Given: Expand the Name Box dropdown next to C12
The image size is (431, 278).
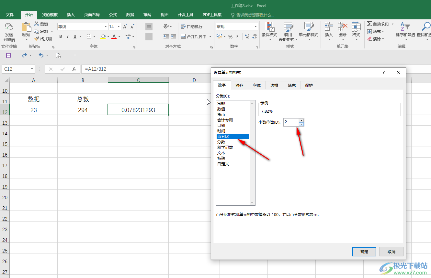Looking at the screenshot, I should (x=32, y=69).
